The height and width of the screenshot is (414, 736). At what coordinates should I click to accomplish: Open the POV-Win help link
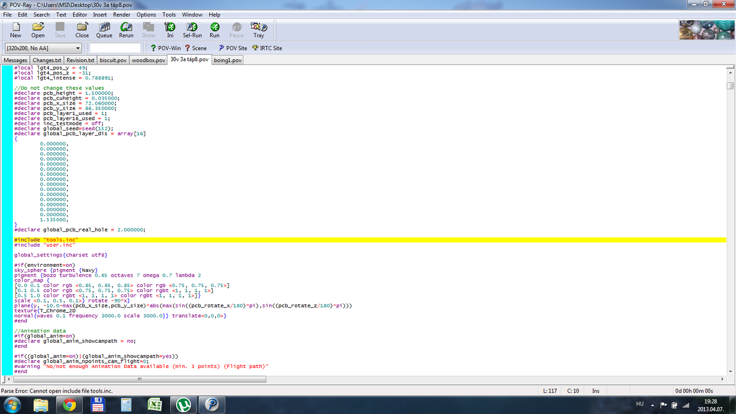click(166, 48)
